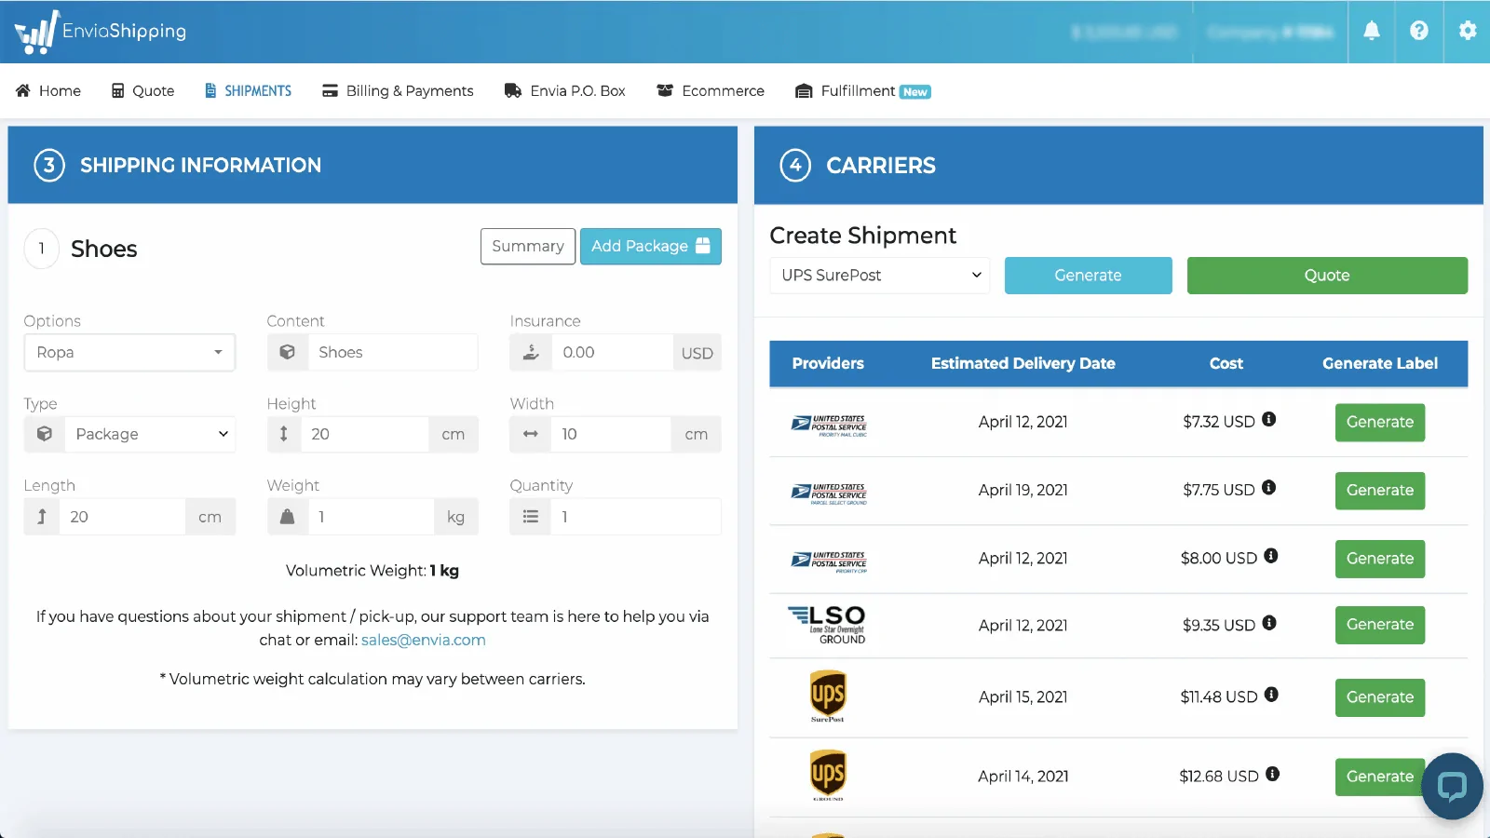Click the info icon next to $7.75 USD
This screenshot has width=1490, height=838.
point(1269,488)
